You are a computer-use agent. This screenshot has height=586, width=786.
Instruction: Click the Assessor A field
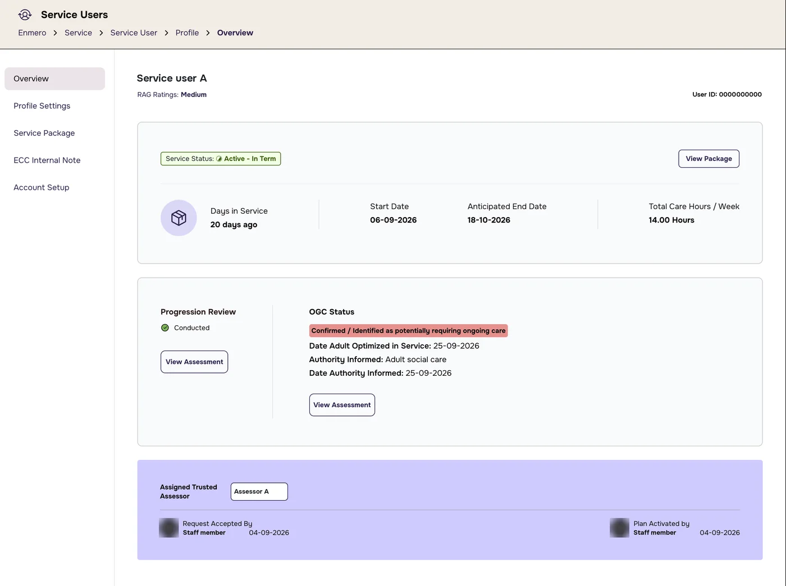[x=259, y=492]
